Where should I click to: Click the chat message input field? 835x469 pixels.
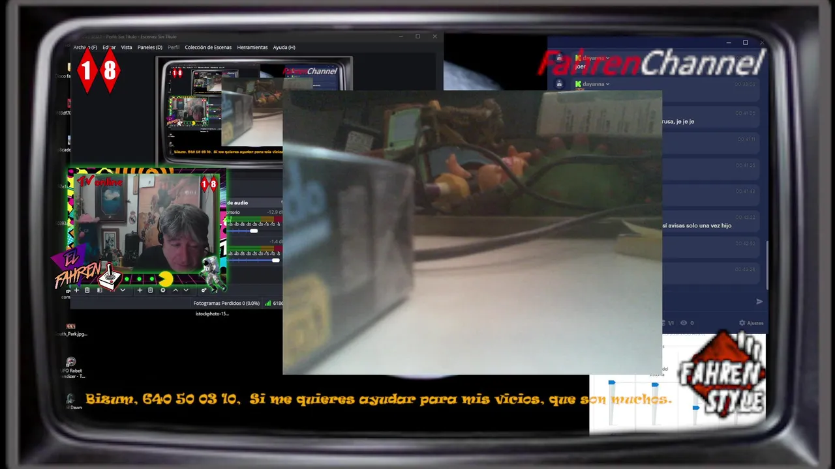pyautogui.click(x=708, y=302)
